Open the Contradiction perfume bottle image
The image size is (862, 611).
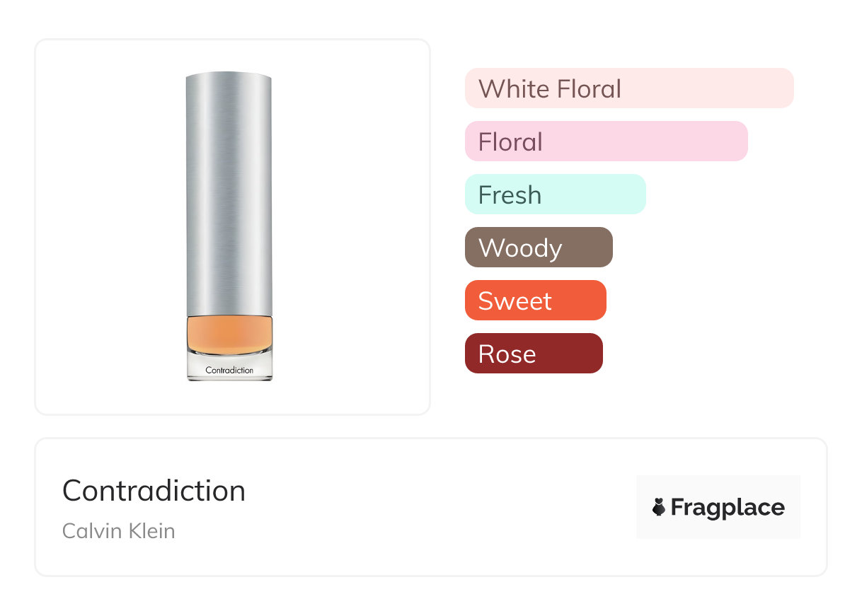pos(229,226)
